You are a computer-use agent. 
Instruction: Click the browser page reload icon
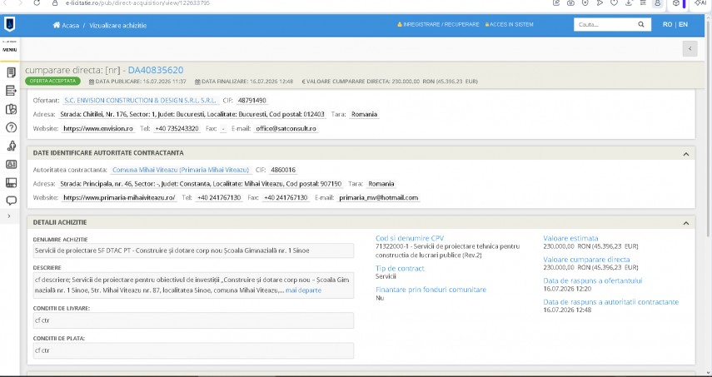[37, 2]
